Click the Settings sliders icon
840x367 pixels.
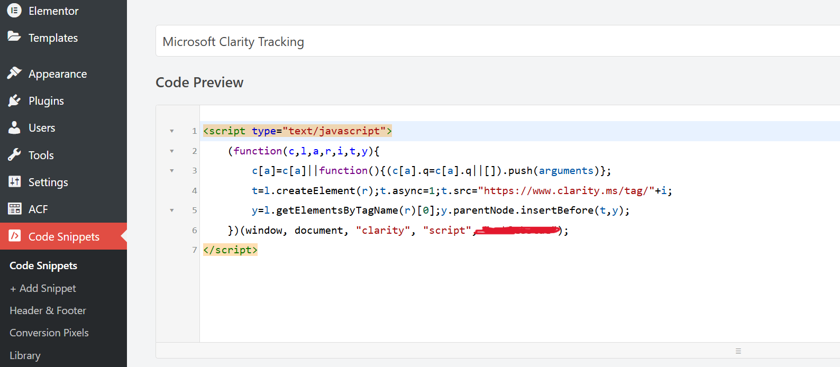[14, 182]
